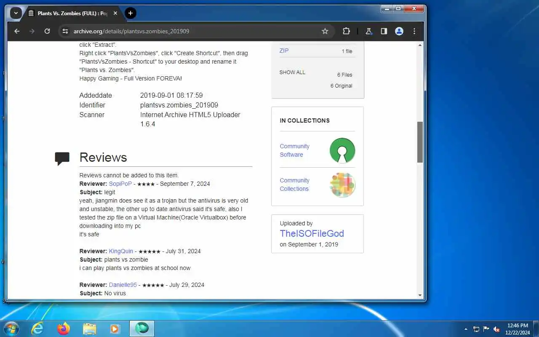Open the Windows Start menu
This screenshot has width=539, height=337.
point(11,329)
